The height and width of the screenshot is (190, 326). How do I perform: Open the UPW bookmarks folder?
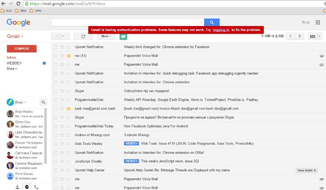click(x=35, y=10)
